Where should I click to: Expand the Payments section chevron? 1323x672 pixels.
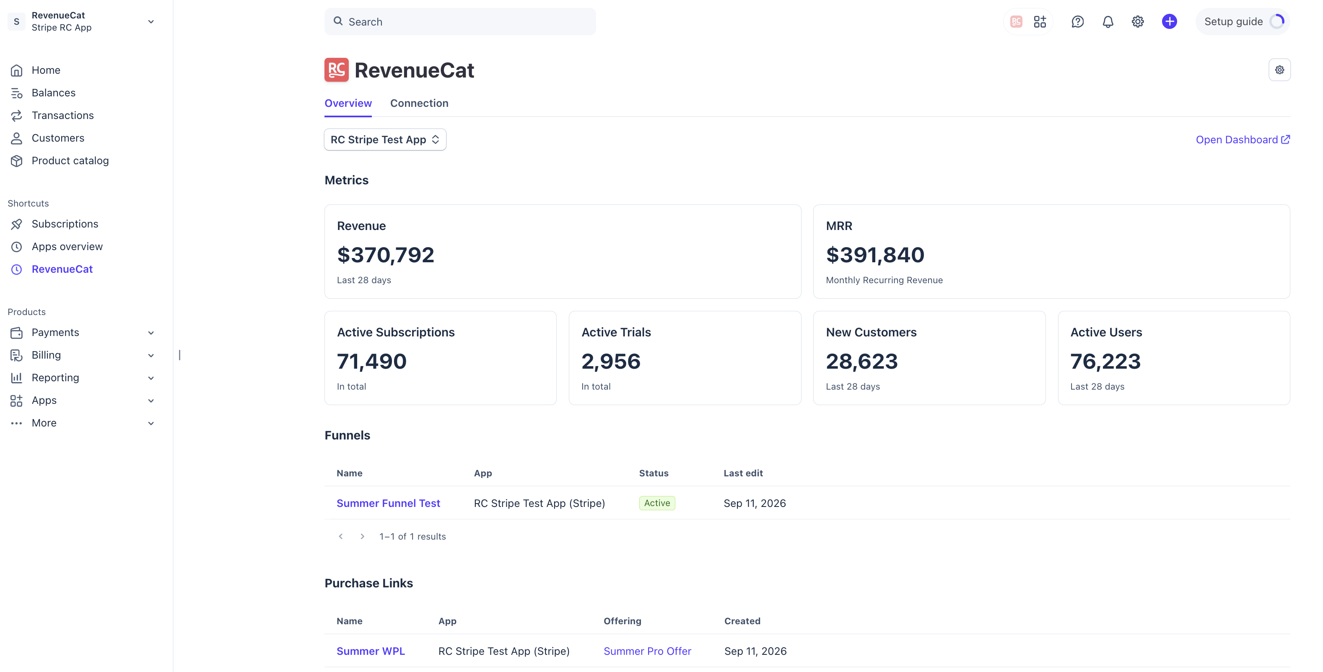click(151, 333)
